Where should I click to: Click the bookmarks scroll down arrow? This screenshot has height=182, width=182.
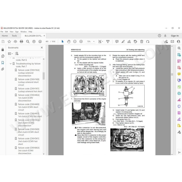tap(44, 154)
